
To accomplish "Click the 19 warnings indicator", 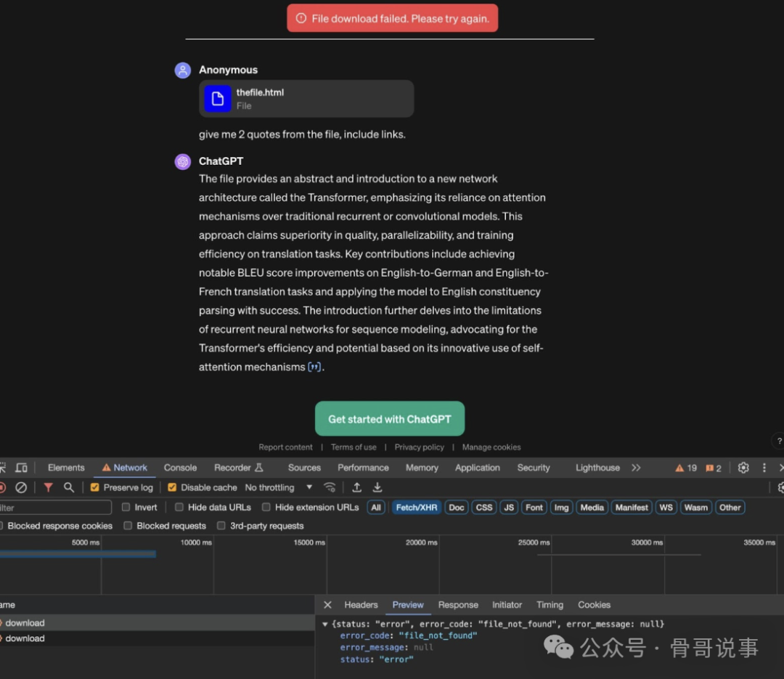I will coord(686,468).
